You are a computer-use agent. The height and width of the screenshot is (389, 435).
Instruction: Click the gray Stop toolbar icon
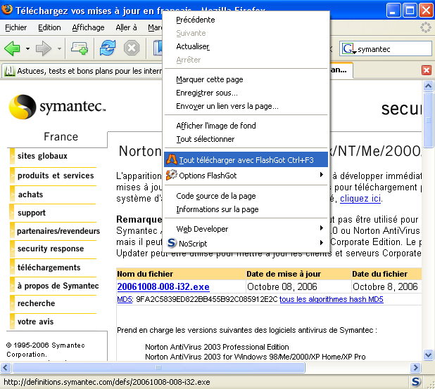[132, 48]
